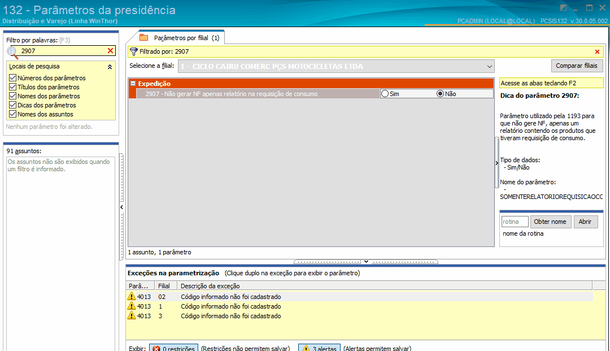Image resolution: width=610 pixels, height=351 pixels.
Task: Click 'Obter nome' button
Action: (x=550, y=222)
